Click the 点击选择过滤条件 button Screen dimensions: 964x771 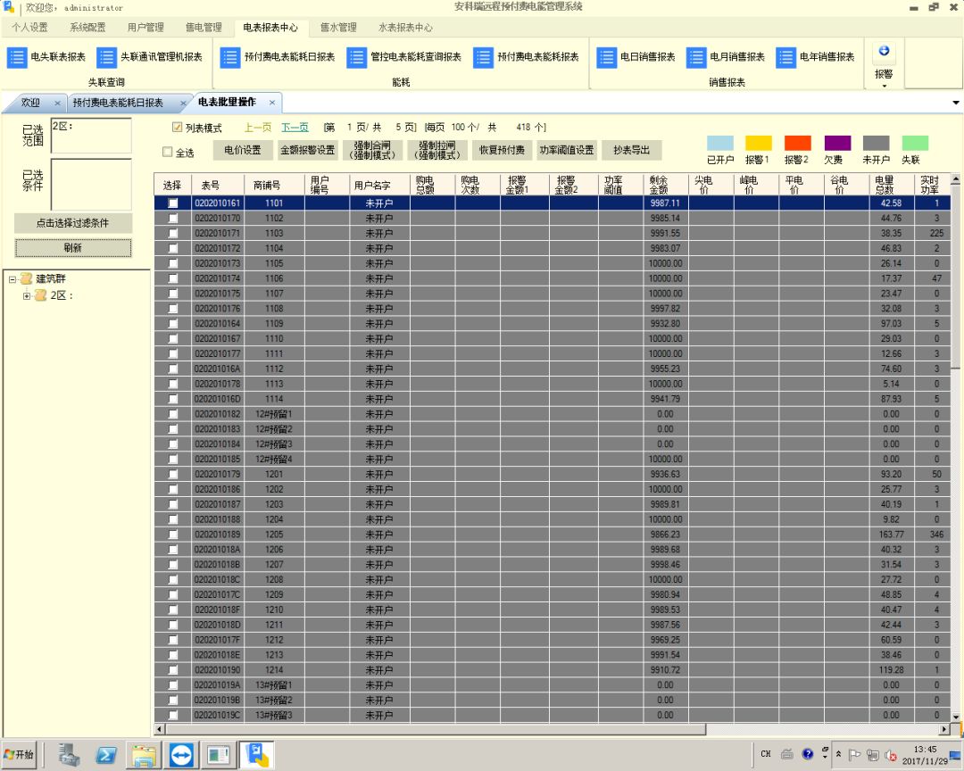pyautogui.click(x=72, y=223)
